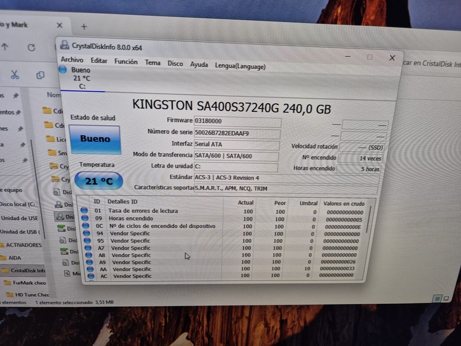Image resolution: width=461 pixels, height=346 pixels.
Task: Click the Peor column header
Action: point(279,203)
